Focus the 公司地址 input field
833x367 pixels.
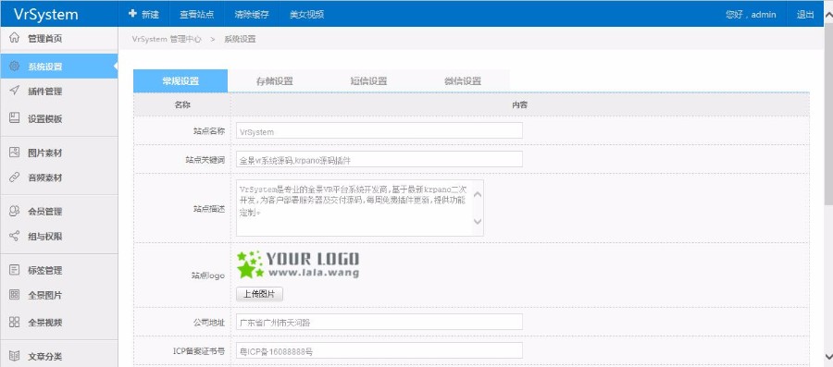pos(379,322)
